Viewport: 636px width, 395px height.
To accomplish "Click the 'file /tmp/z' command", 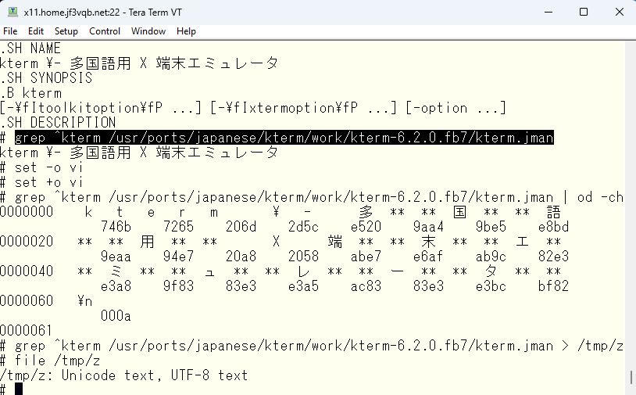I will 57,361.
